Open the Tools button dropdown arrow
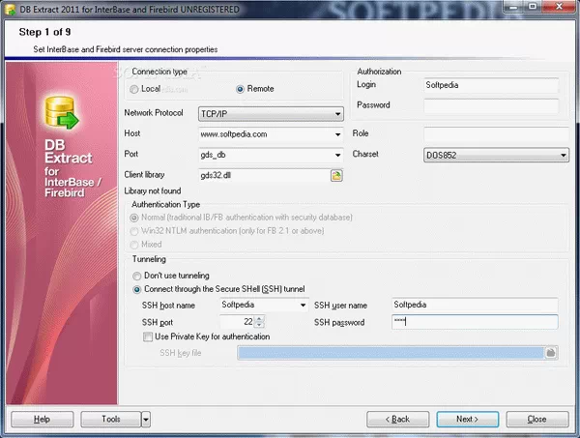 click(x=146, y=420)
